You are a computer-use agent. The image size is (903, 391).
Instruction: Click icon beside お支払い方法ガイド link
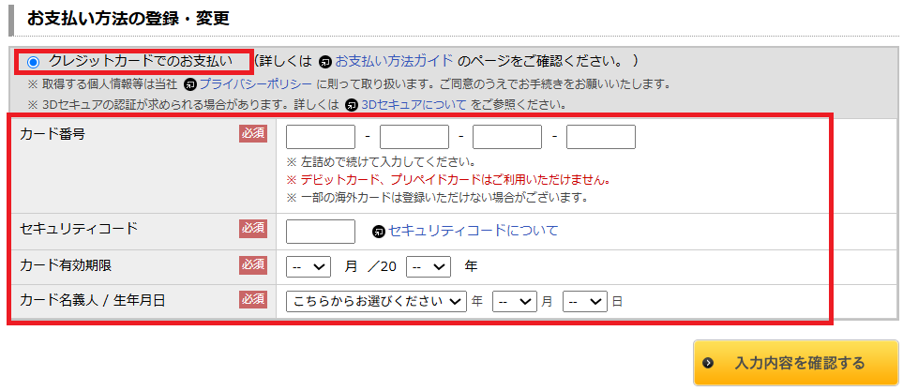click(x=324, y=62)
